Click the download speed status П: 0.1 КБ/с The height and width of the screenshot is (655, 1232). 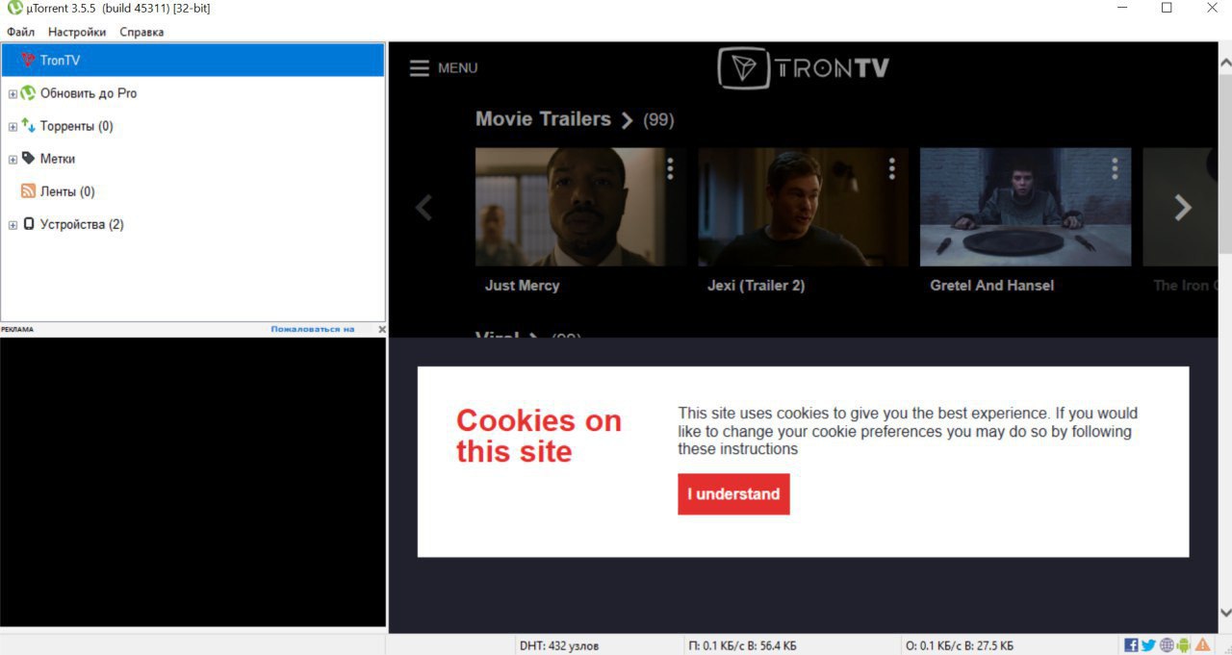pyautogui.click(x=742, y=645)
